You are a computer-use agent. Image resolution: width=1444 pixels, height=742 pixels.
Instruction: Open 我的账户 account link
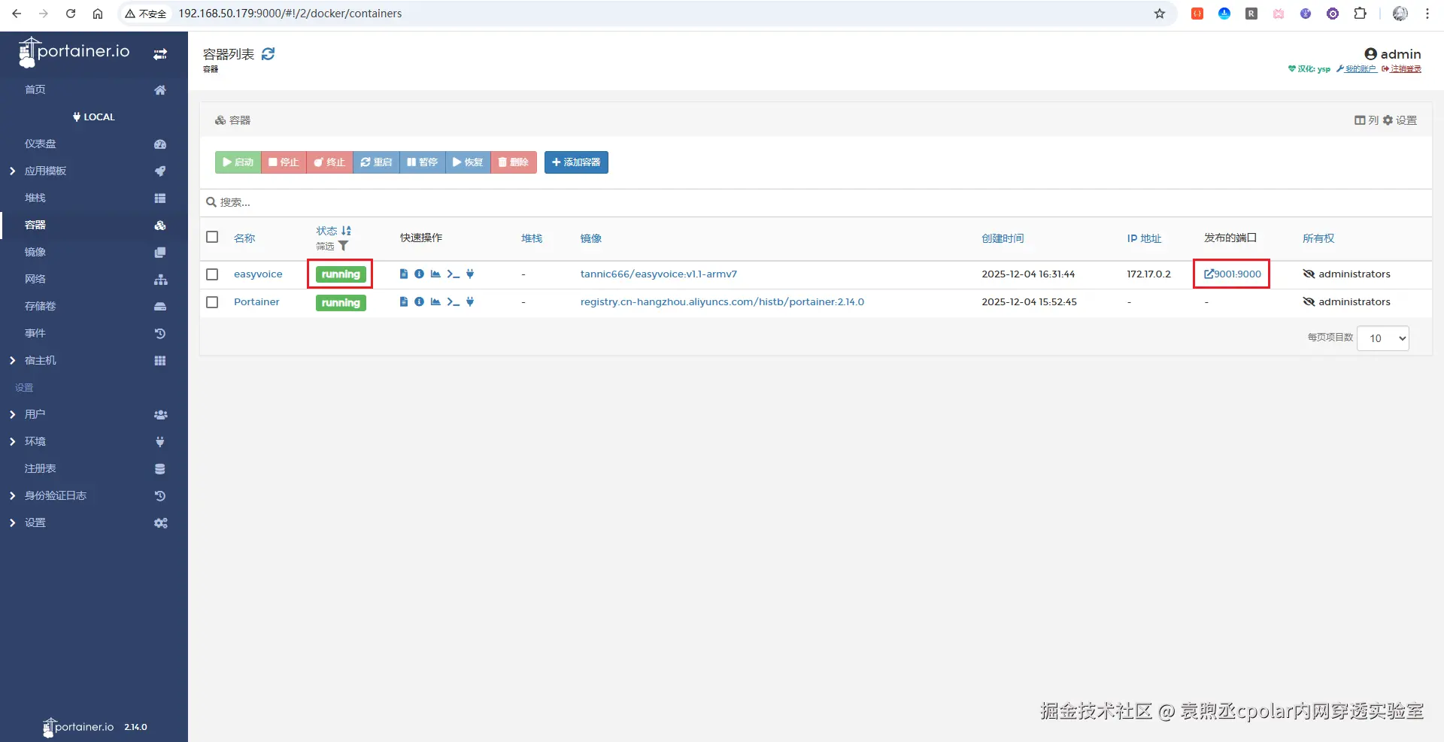[1357, 69]
